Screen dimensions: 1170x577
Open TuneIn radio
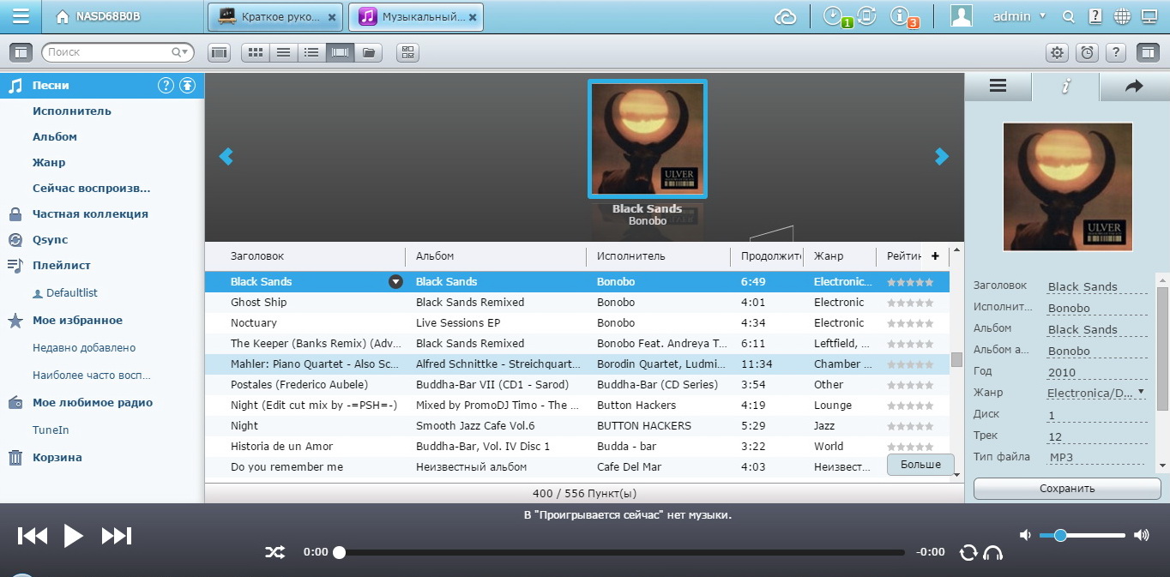51,430
